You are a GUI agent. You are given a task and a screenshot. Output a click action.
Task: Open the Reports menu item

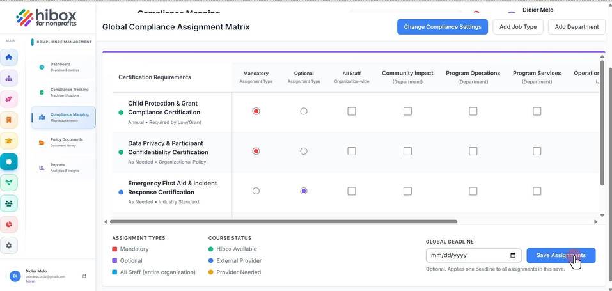click(63, 168)
